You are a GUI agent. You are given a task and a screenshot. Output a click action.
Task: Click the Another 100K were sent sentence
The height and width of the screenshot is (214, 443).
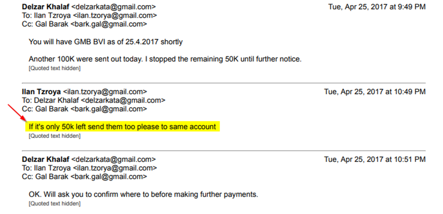pyautogui.click(x=165, y=59)
